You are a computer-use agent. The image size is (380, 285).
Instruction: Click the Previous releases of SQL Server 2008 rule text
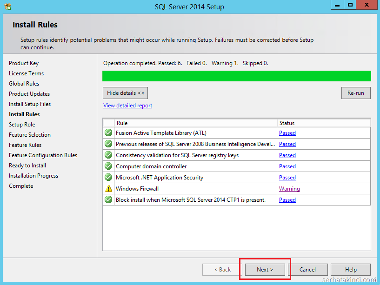coord(195,144)
